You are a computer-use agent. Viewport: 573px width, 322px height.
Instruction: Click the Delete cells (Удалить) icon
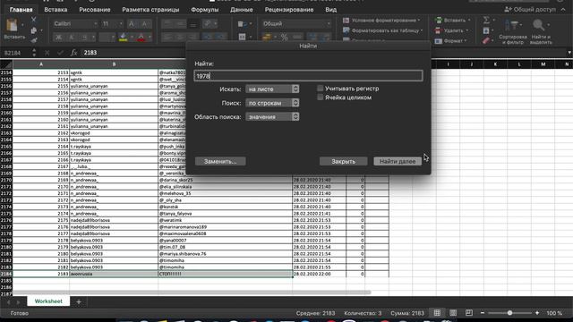(x=439, y=30)
